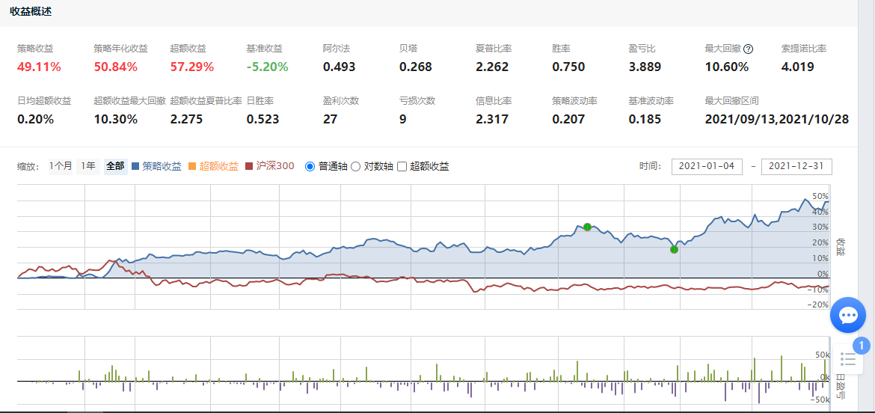Click the 最大回撤 value 10.60%
This screenshot has width=875, height=413.
727,67
